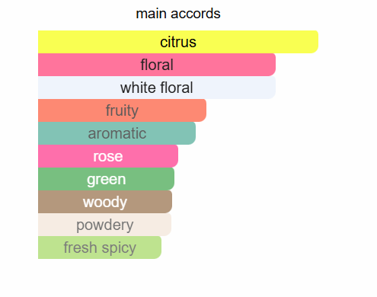Click the pale powdery accord bar
Viewport: 377px width, 297px height.
tap(104, 225)
